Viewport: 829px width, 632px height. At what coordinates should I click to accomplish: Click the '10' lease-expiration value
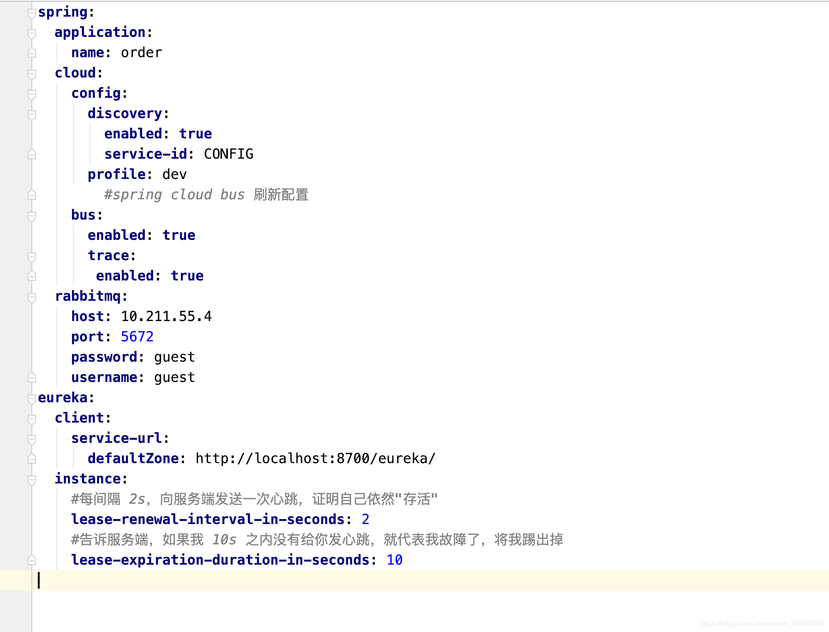(x=395, y=560)
